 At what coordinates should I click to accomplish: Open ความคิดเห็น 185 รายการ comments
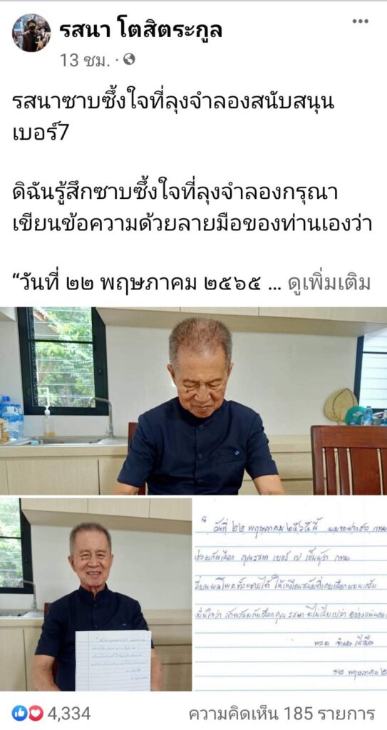coord(282,713)
